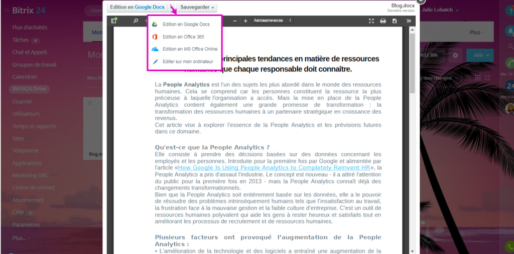Select Bitrix24.Drive in sidebar
This screenshot has height=254, width=514.
[x=30, y=89]
